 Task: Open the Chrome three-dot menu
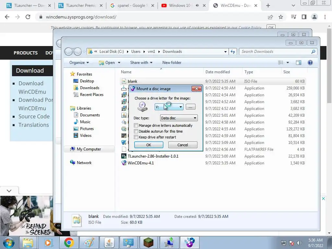click(325, 17)
